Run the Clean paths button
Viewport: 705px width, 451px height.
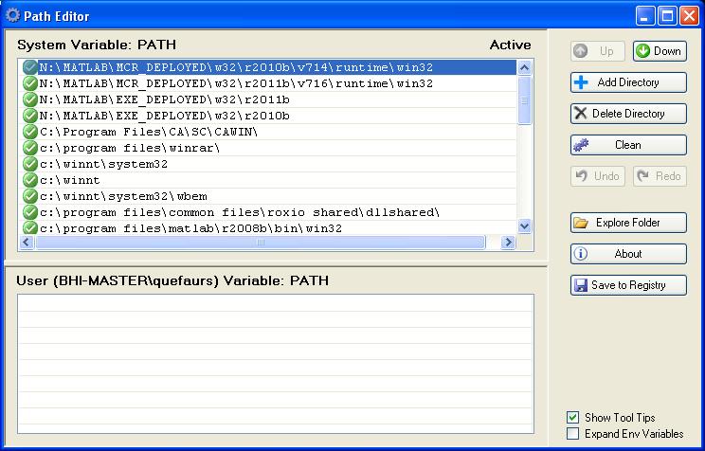coord(627,145)
